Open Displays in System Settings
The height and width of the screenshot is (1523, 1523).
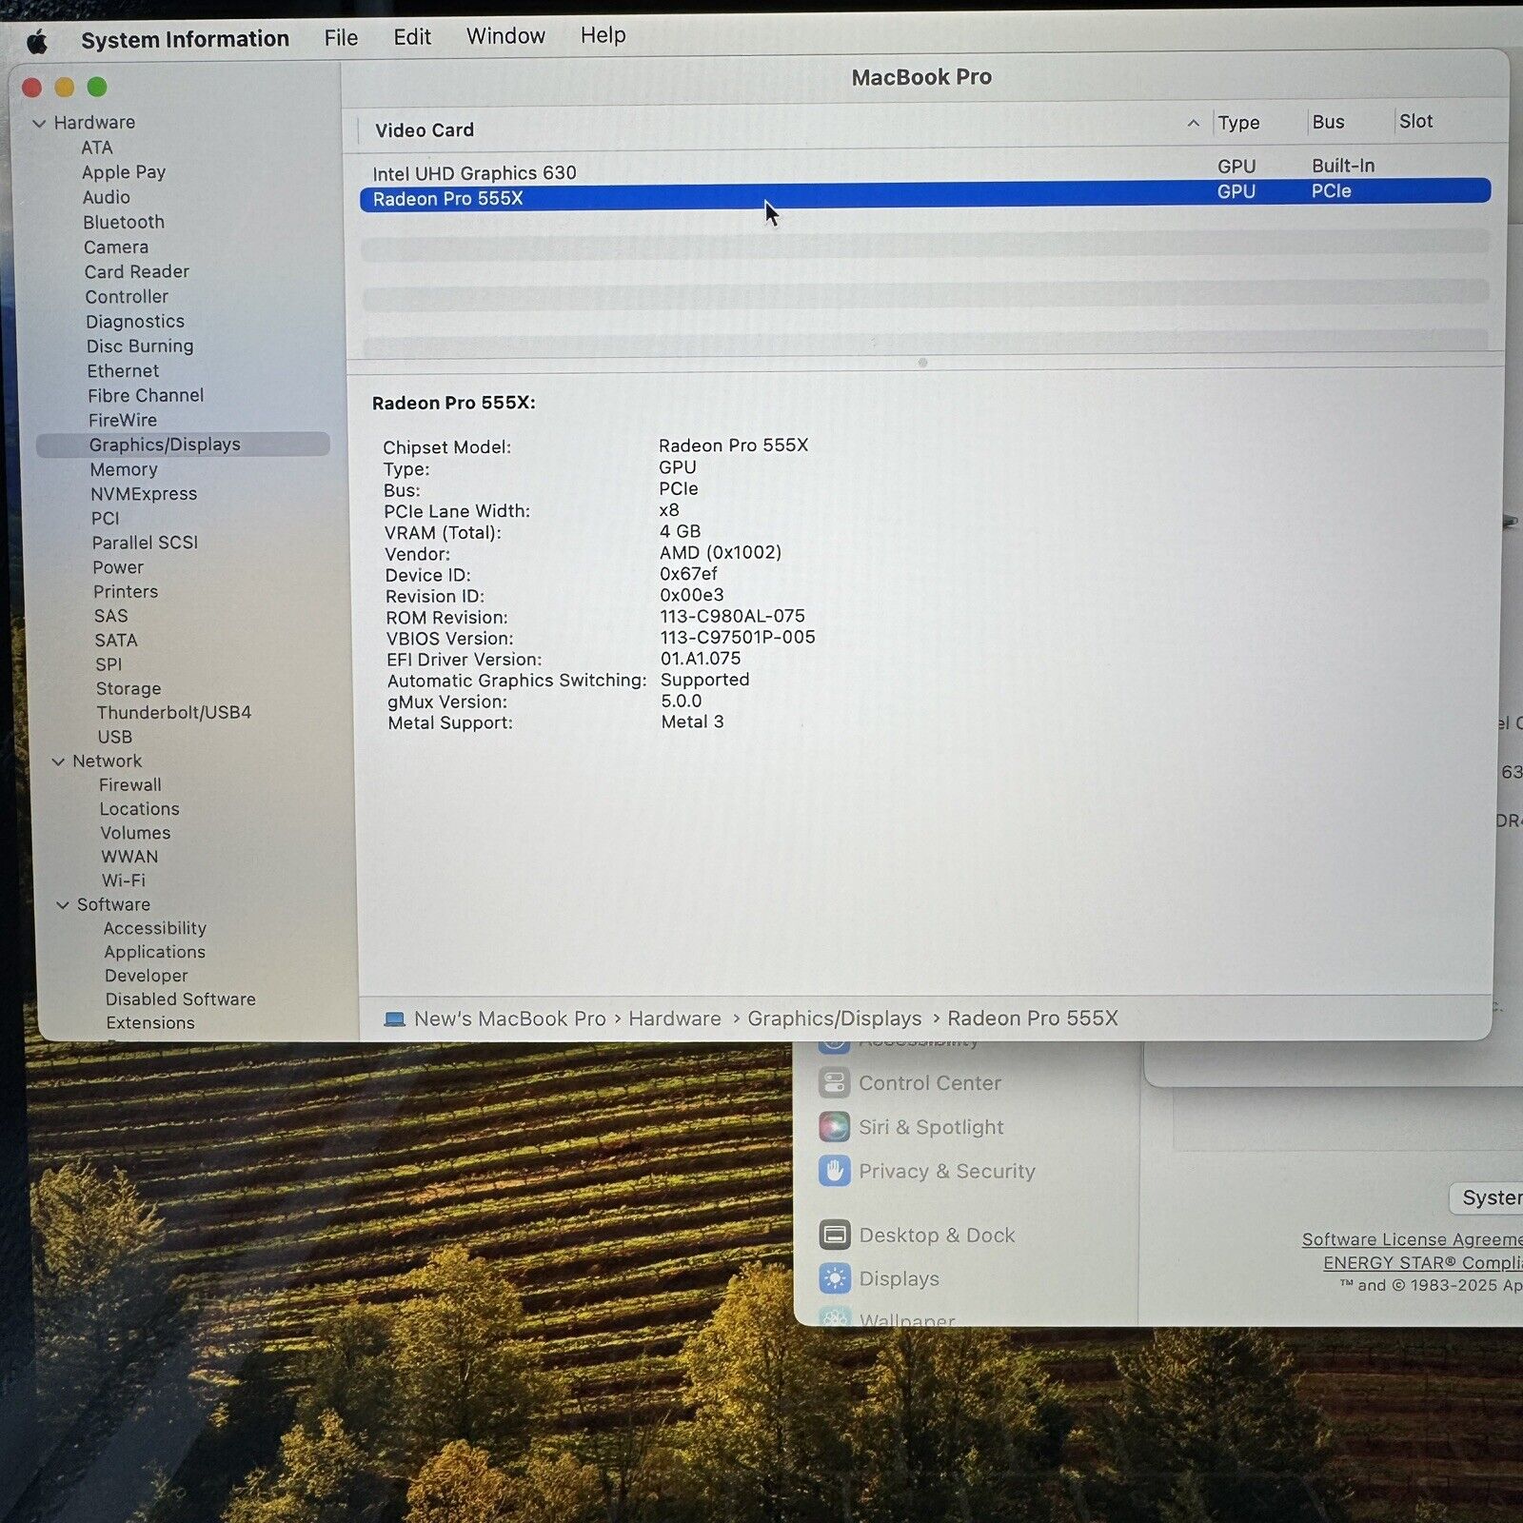click(x=879, y=1278)
